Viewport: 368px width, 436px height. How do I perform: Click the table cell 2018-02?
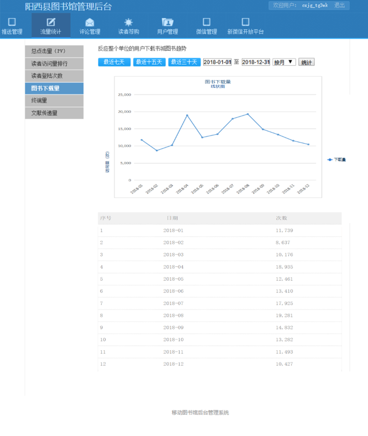pos(173,243)
